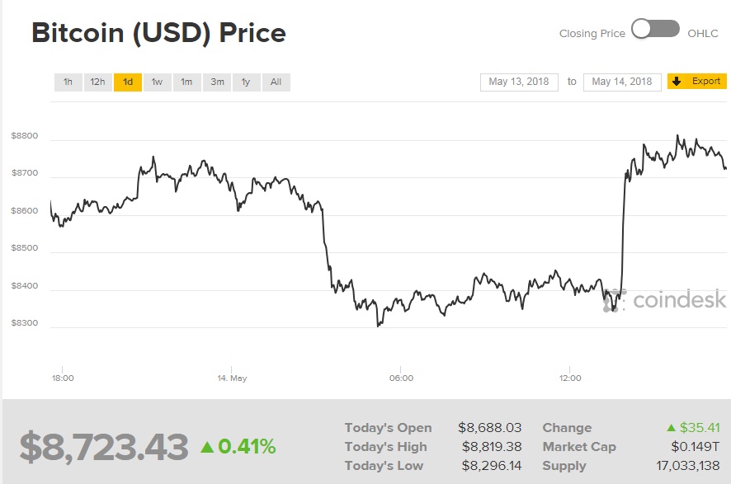731x484 pixels.
Task: Click the May 13, 2018 start date field
Action: [x=519, y=82]
